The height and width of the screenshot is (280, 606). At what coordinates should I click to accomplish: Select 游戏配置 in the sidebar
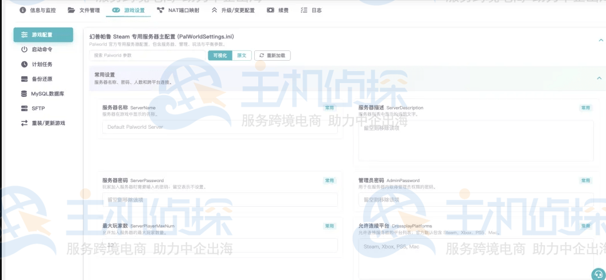pyautogui.click(x=43, y=35)
